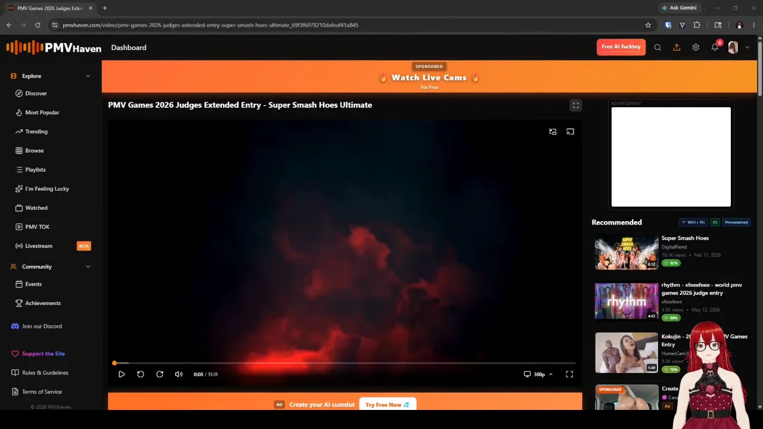Viewport: 763px width, 429px height.
Task: Skip forward with the forward-skip button
Action: 160,374
